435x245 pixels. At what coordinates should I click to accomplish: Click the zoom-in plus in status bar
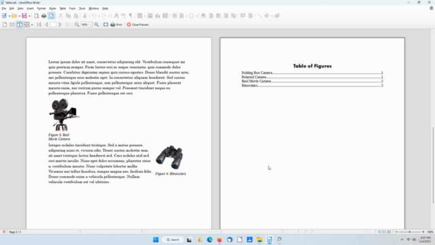point(423,232)
